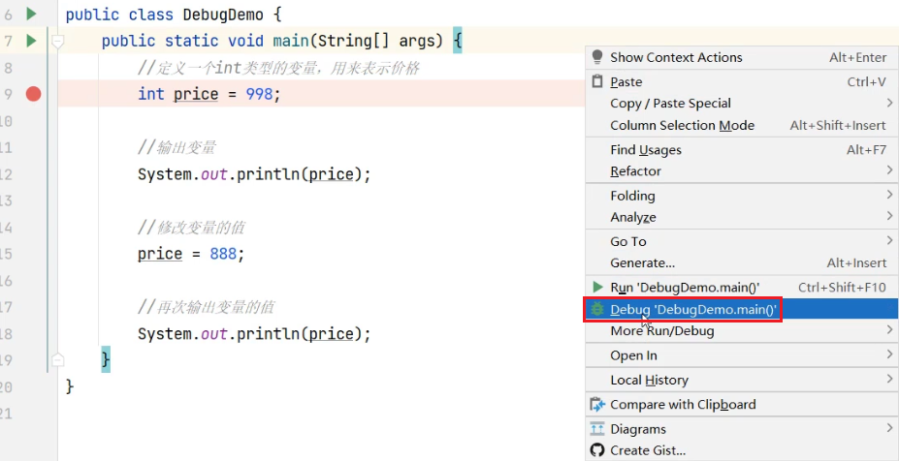Click the highlighted closing brace on line 19

106,359
